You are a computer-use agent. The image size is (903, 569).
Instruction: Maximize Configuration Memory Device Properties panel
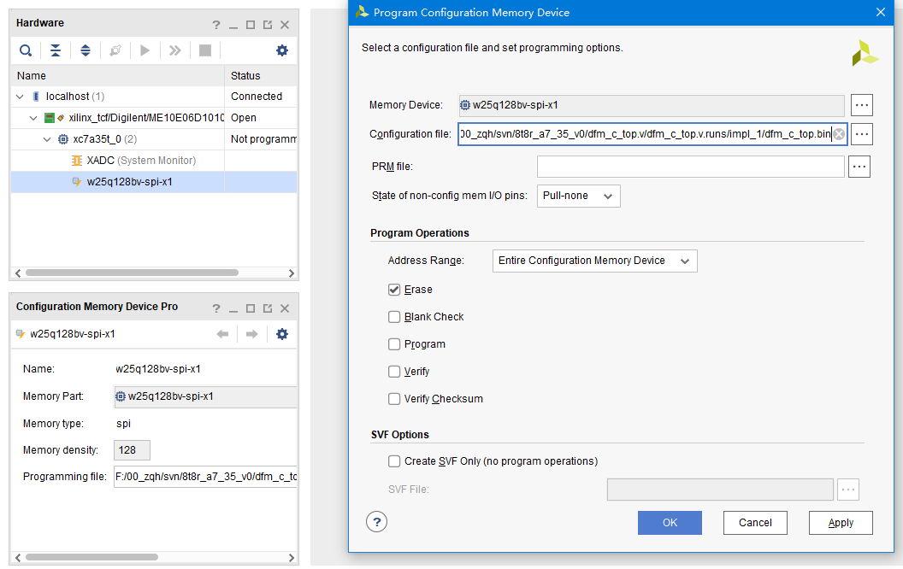[x=251, y=308]
